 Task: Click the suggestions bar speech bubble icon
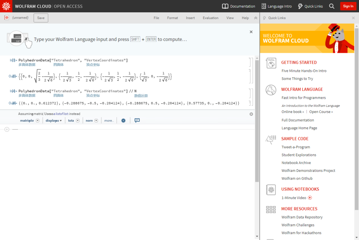point(137,120)
